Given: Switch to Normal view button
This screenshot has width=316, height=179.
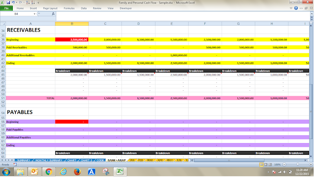Looking at the screenshot, I should [261, 165].
